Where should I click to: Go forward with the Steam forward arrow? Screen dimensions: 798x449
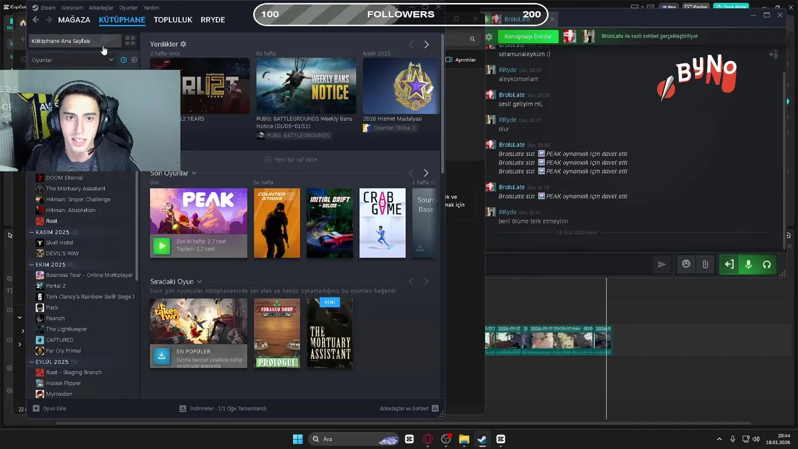point(49,19)
